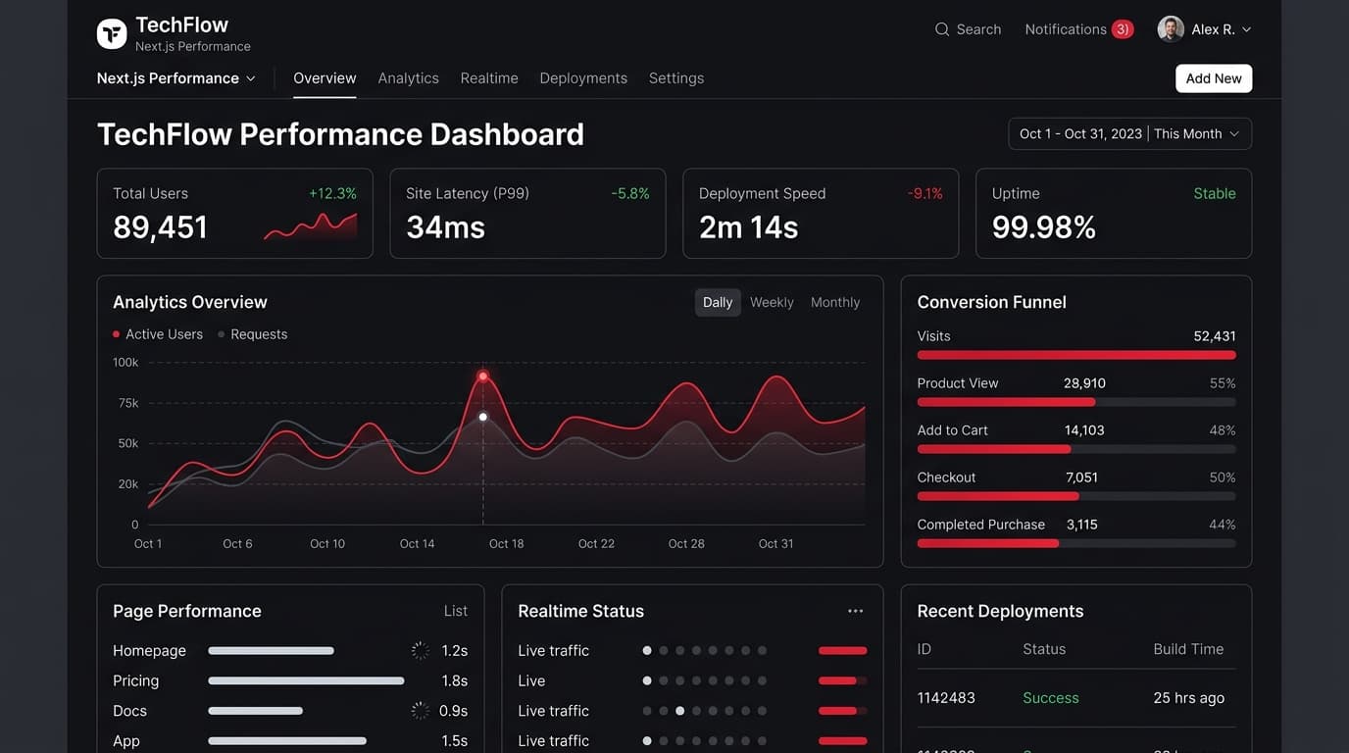Viewport: 1349px width, 753px height.
Task: Sort by Status column header
Action: tap(1044, 649)
